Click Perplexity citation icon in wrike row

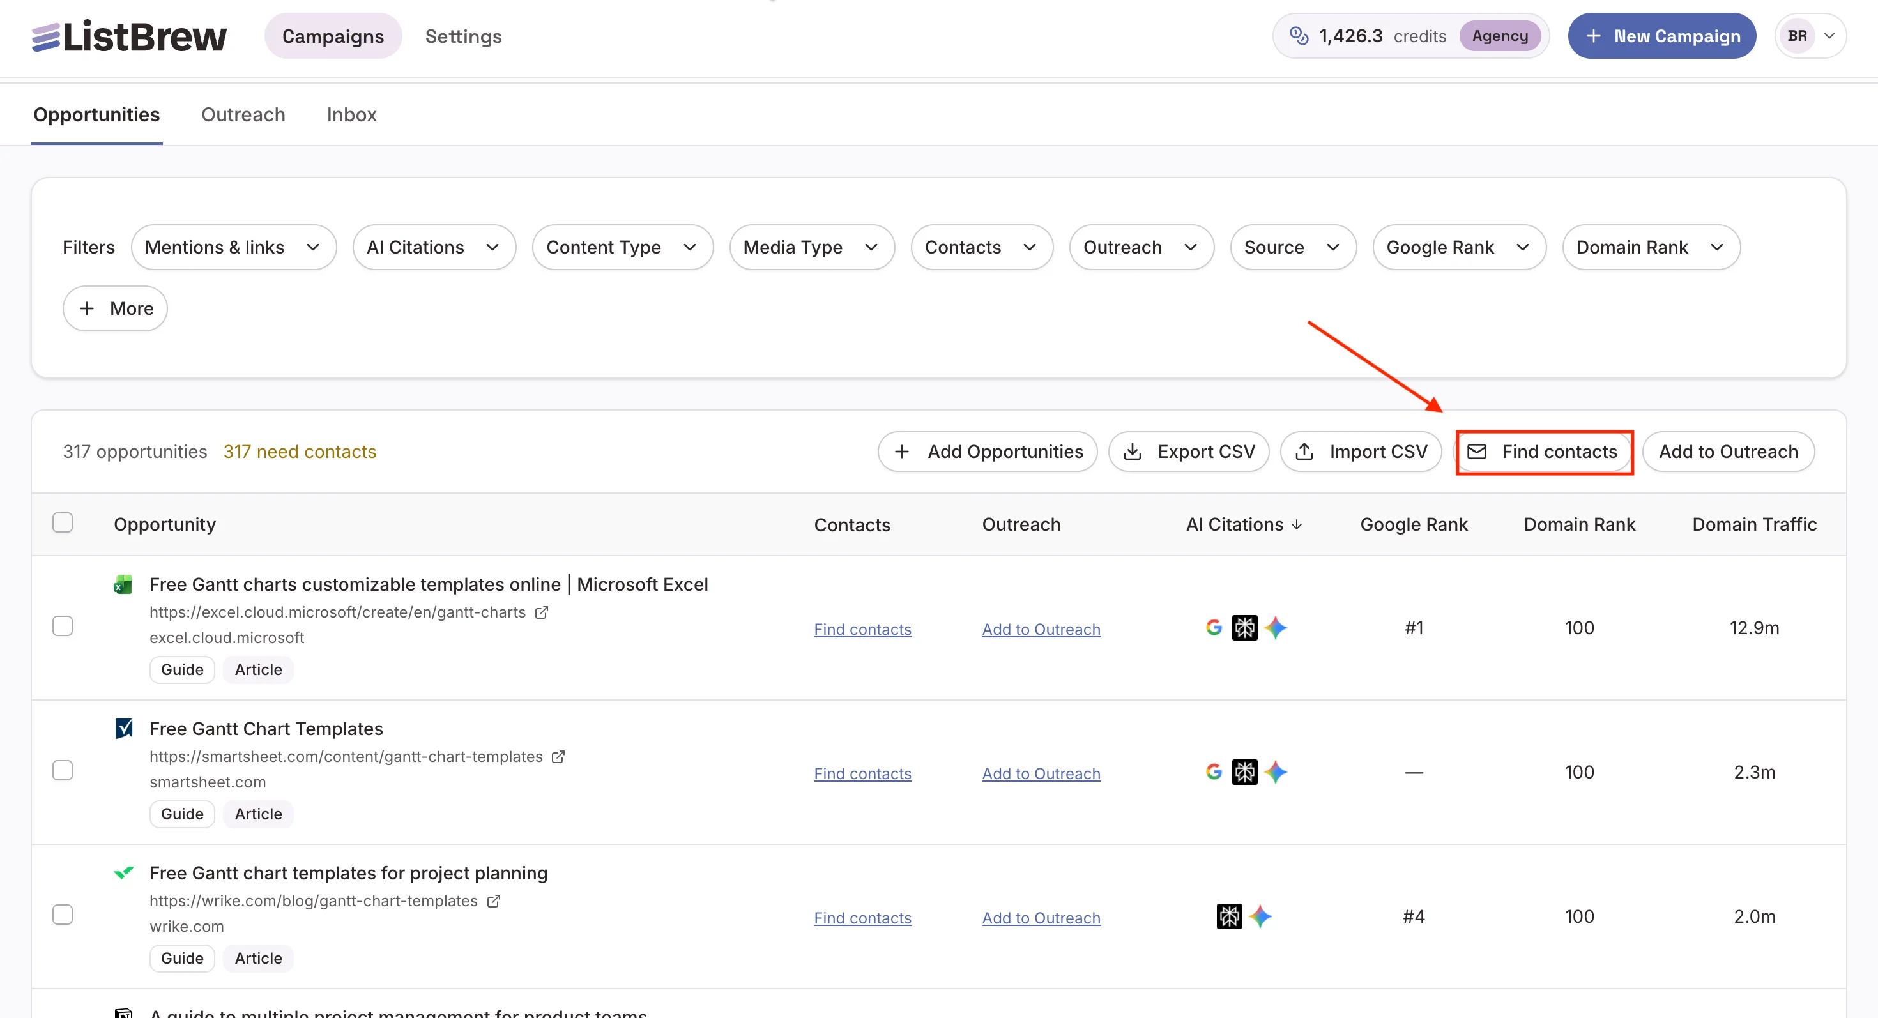1229,916
